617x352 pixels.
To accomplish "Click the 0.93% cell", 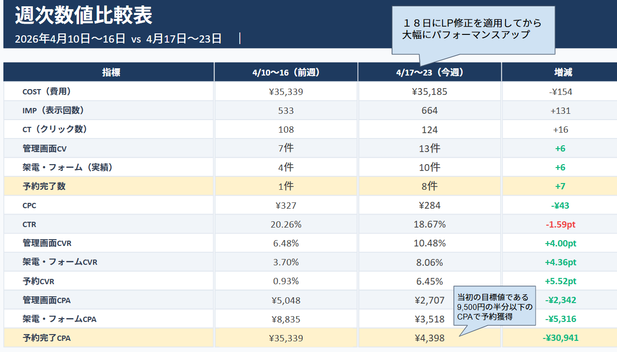I will (x=286, y=281).
